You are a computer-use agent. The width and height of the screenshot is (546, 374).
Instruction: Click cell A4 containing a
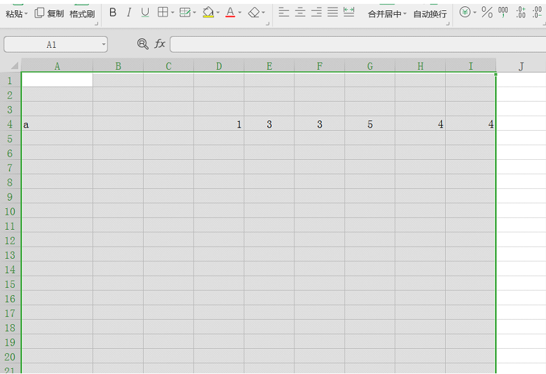57,124
